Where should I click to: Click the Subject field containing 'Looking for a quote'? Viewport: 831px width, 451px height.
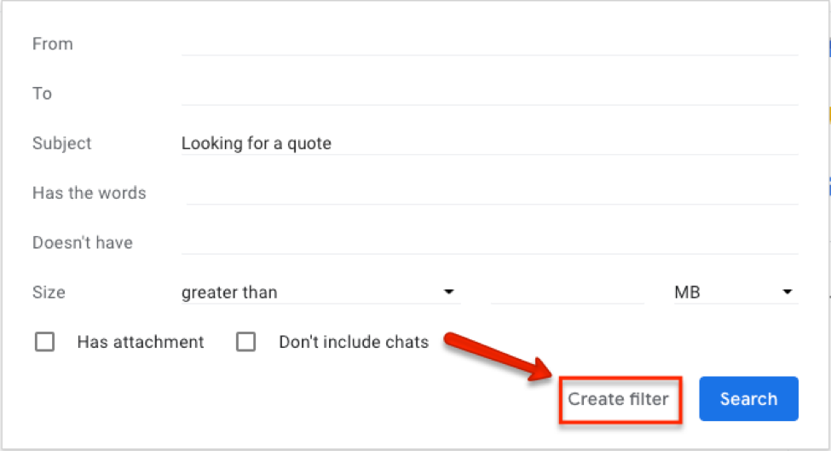click(x=489, y=143)
